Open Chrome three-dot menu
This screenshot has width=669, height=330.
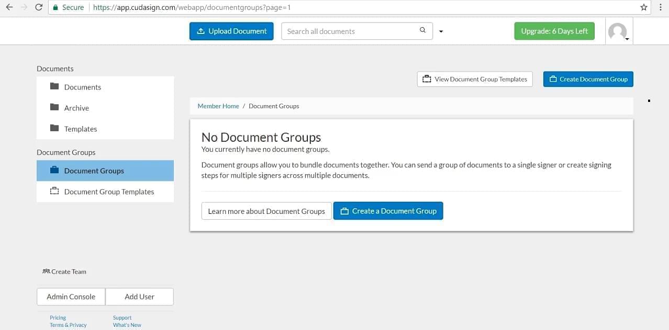point(661,7)
